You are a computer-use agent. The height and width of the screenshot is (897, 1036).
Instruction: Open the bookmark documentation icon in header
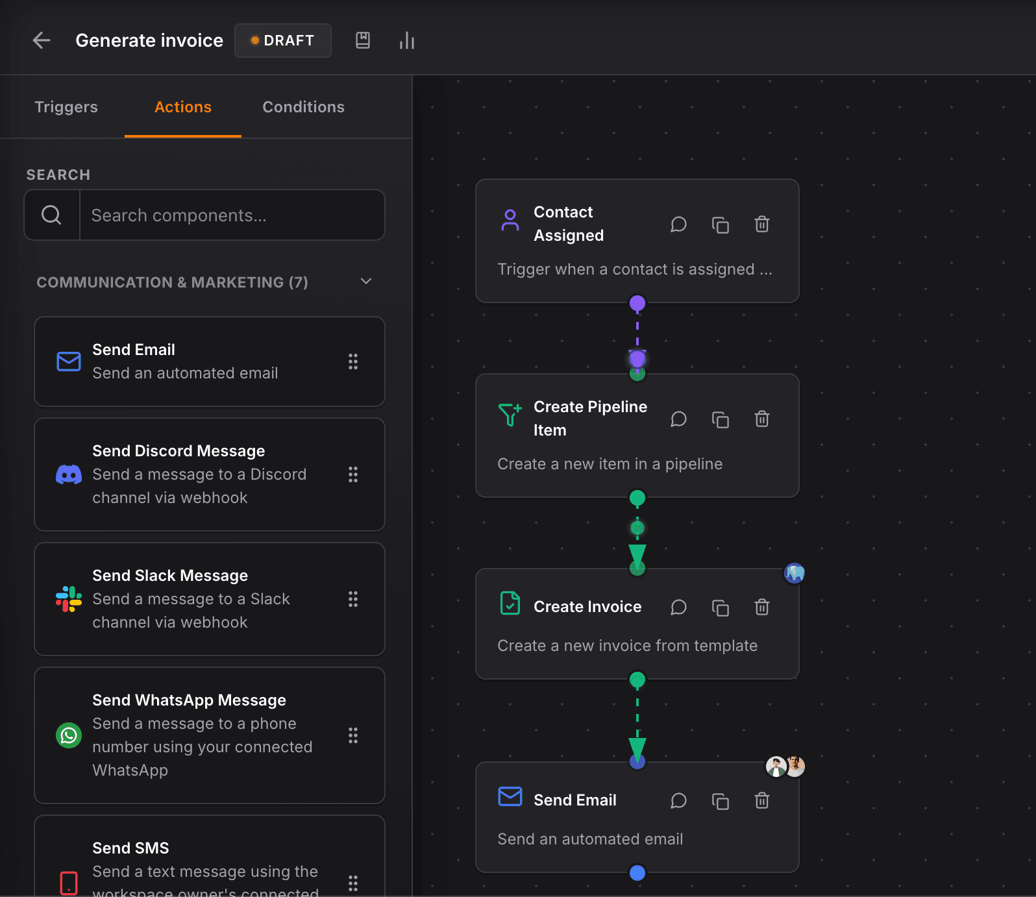pyautogui.click(x=363, y=40)
